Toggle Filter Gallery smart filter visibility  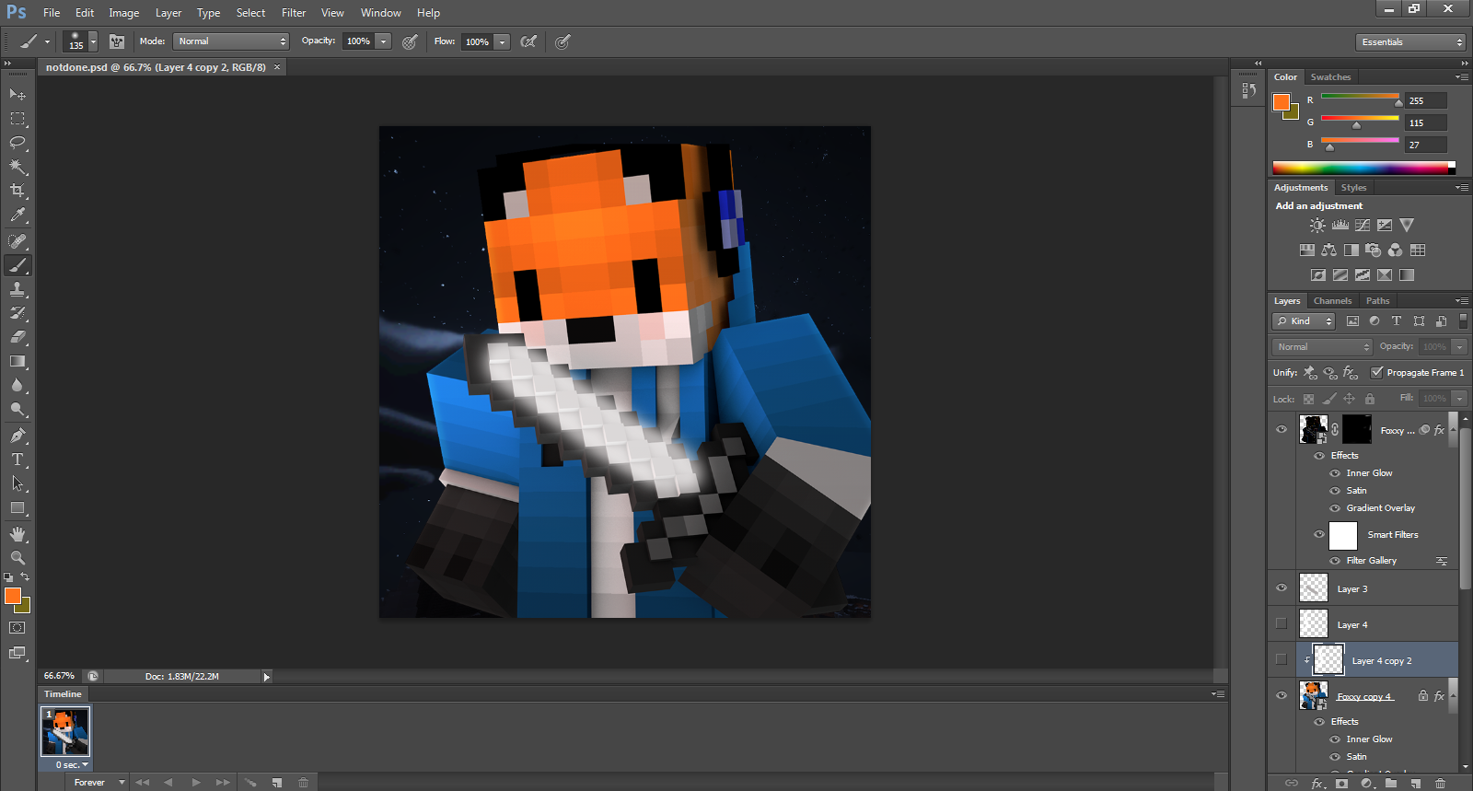pyautogui.click(x=1335, y=561)
